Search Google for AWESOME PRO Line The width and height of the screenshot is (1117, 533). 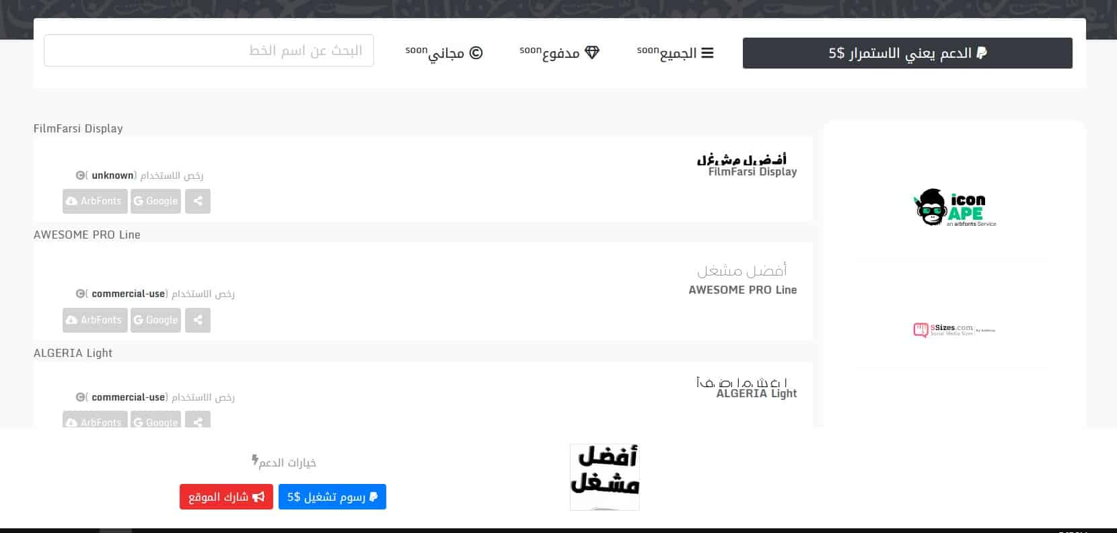155,320
